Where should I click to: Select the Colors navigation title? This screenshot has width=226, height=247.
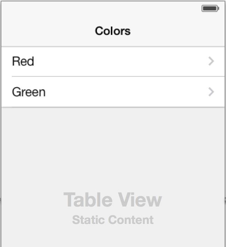[x=113, y=31]
